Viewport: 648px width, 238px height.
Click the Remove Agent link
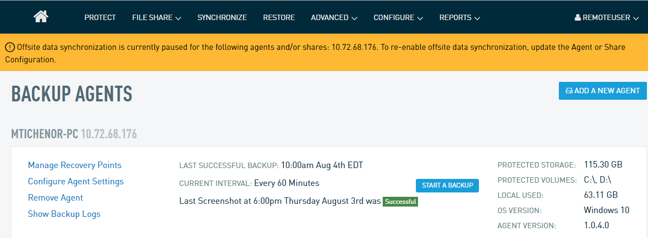click(x=55, y=198)
